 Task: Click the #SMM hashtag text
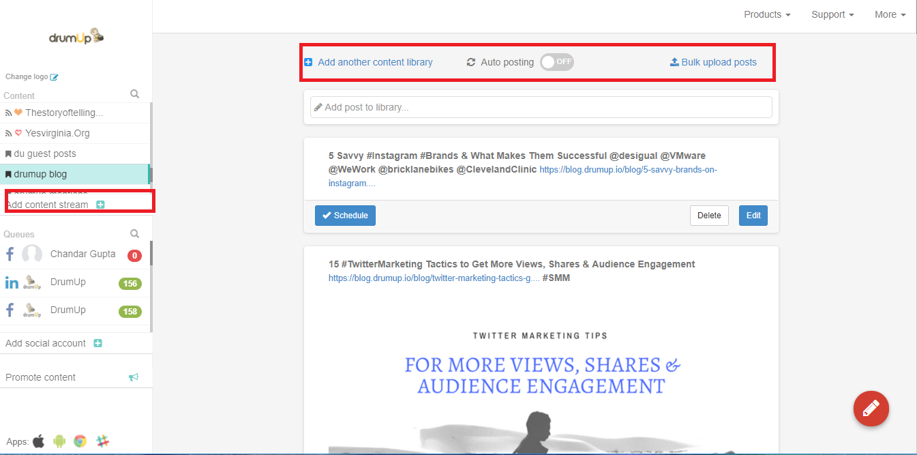click(x=556, y=278)
